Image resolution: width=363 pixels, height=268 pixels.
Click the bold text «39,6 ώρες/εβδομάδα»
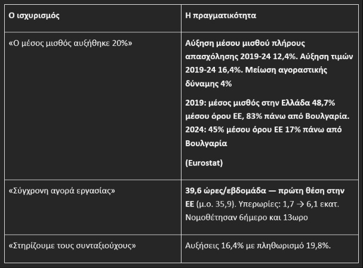click(x=226, y=190)
